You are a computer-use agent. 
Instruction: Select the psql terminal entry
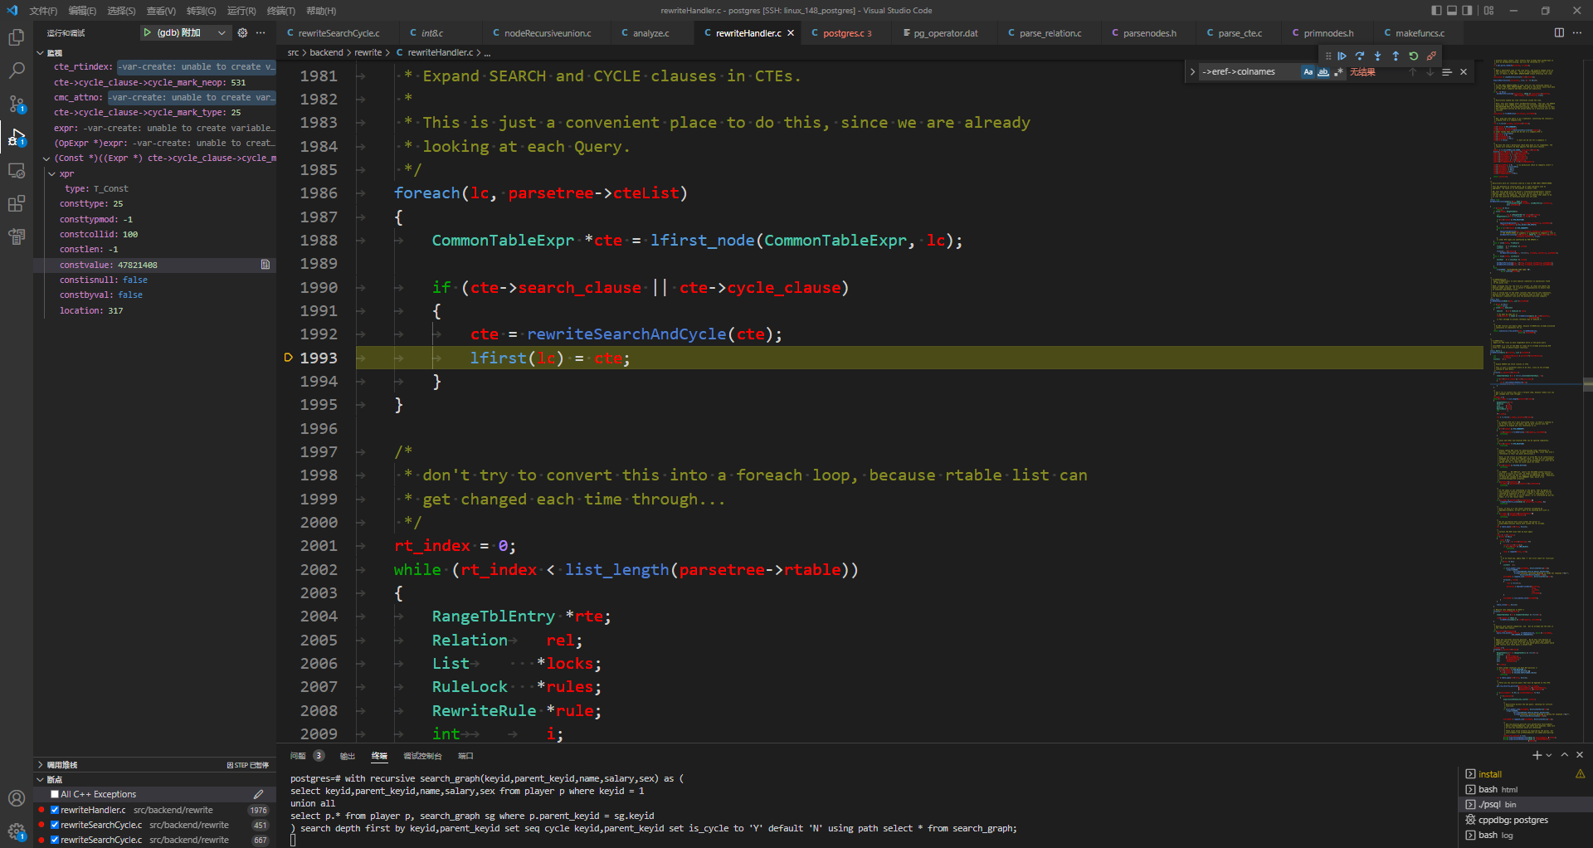coord(1525,804)
